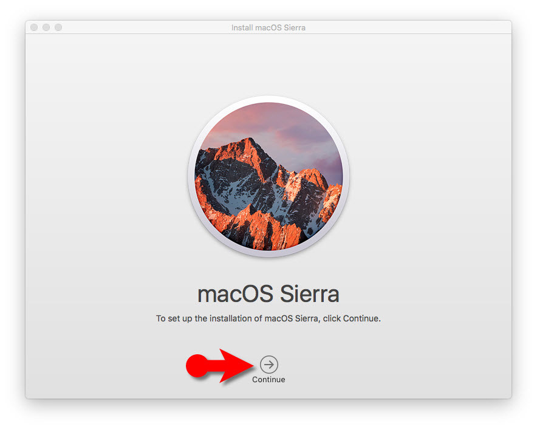Click the 'To set up the installation' text

tap(268, 318)
